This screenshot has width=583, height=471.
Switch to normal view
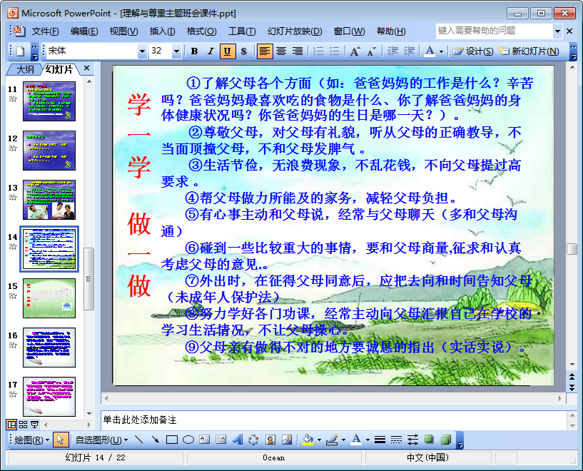pos(11,425)
